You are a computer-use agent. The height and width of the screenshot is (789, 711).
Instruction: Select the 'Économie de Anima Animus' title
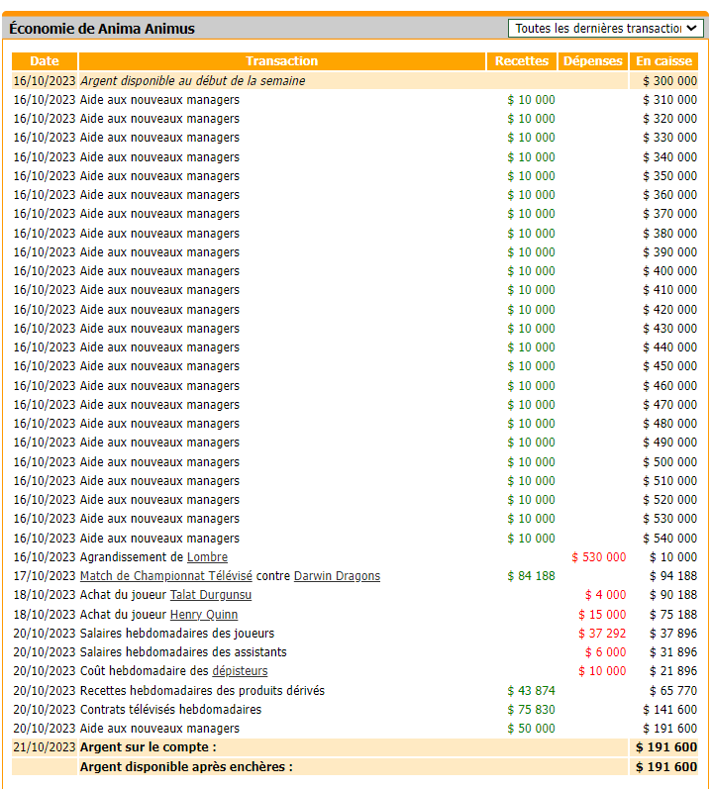point(102,29)
